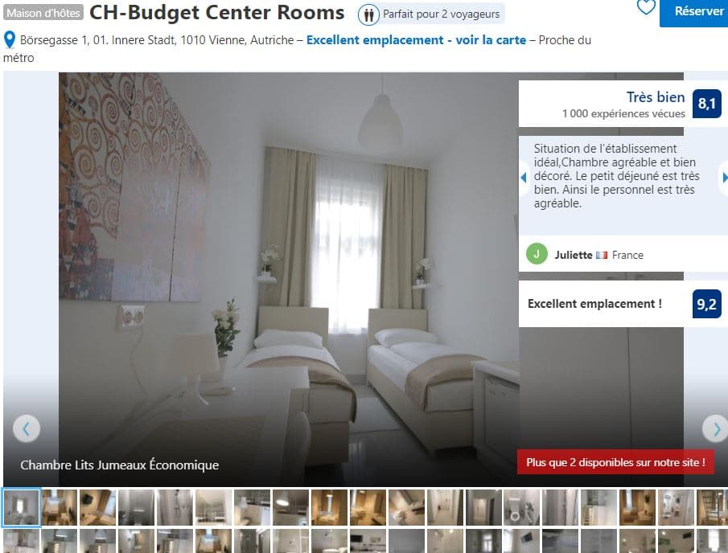Click Juliette's green avatar icon

(x=537, y=254)
